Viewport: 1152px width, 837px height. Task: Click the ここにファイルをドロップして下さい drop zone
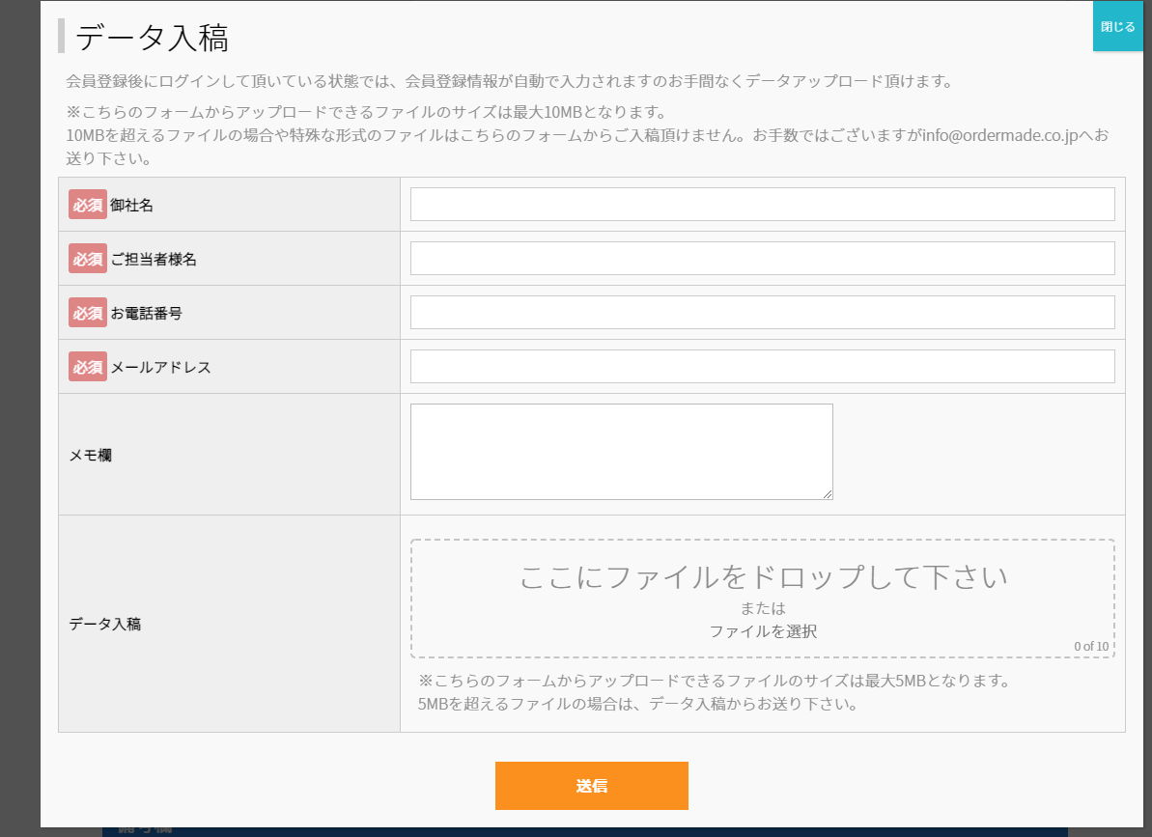(762, 577)
